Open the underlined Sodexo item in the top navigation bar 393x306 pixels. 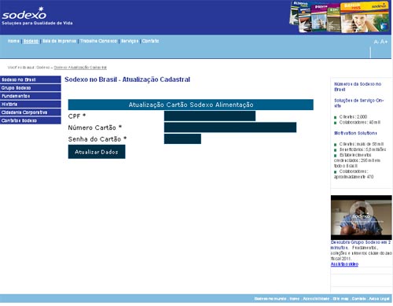coord(31,41)
